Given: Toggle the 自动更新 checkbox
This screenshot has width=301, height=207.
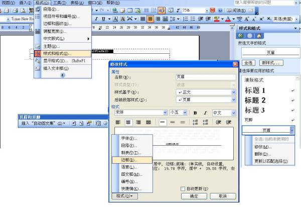Looking at the screenshot, I should click(183, 188).
